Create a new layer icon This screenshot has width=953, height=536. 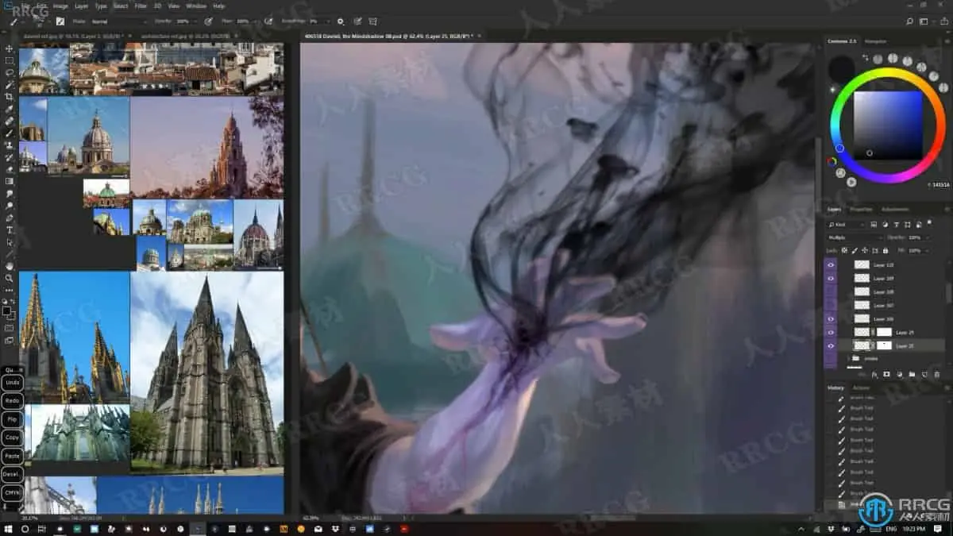point(924,374)
